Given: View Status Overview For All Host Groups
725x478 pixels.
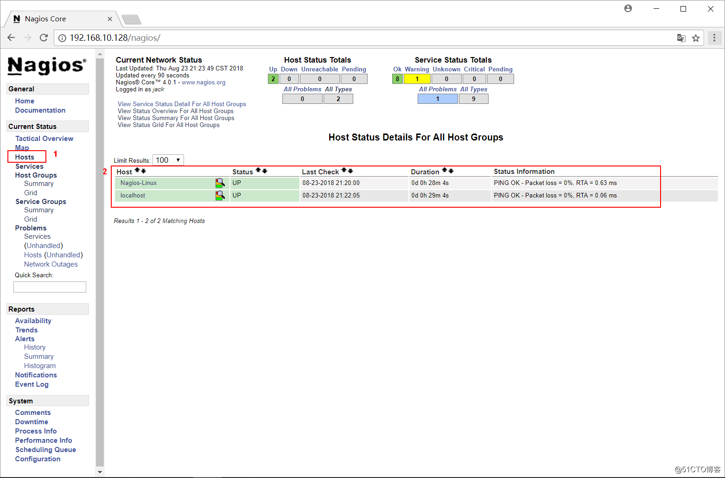Looking at the screenshot, I should click(176, 111).
